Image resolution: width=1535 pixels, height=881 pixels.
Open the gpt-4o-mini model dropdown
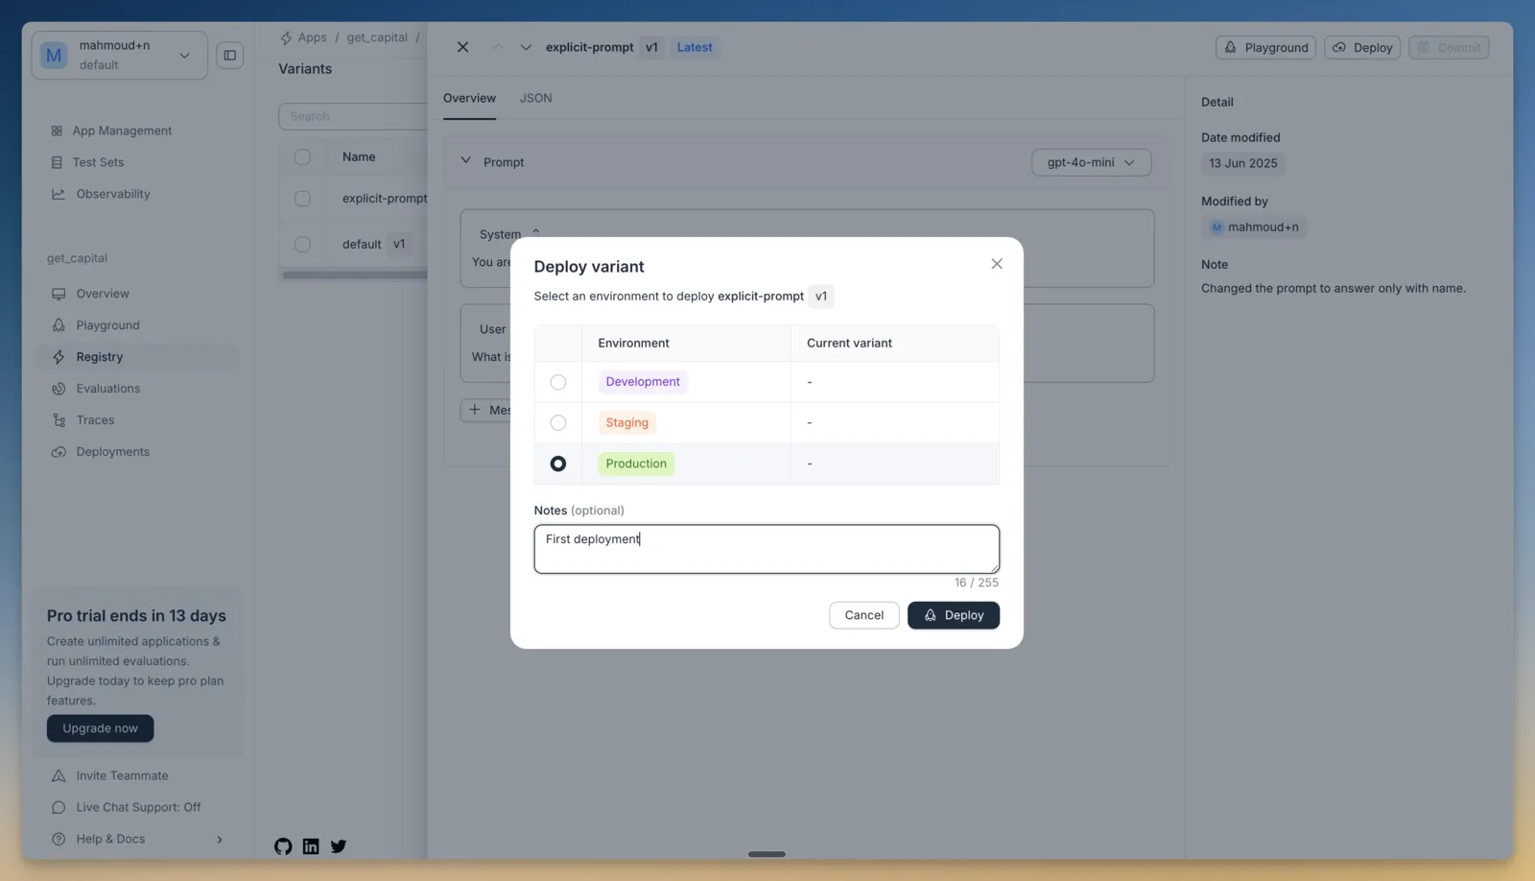[1092, 162]
